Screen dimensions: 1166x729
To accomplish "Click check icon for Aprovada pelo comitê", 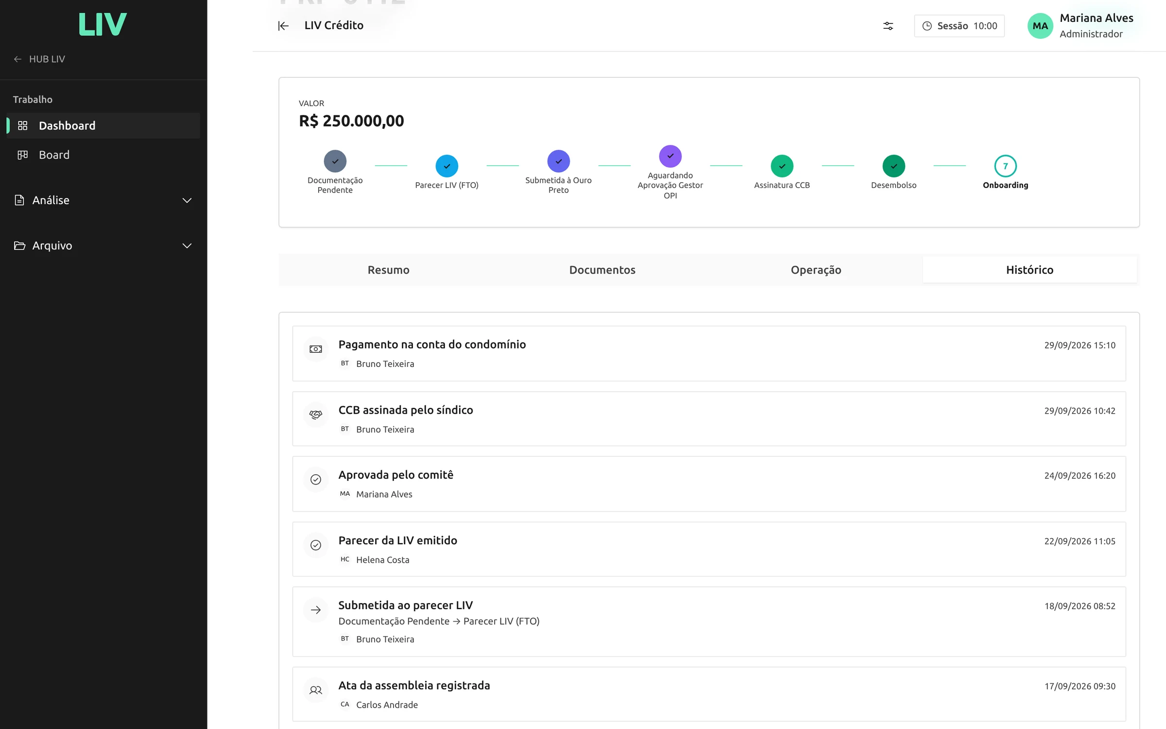I will pos(316,479).
